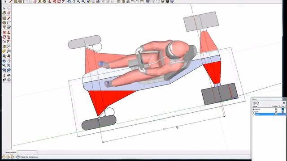Set the highlighted third layer as active
Screen dimensions: 287x161
254,114
